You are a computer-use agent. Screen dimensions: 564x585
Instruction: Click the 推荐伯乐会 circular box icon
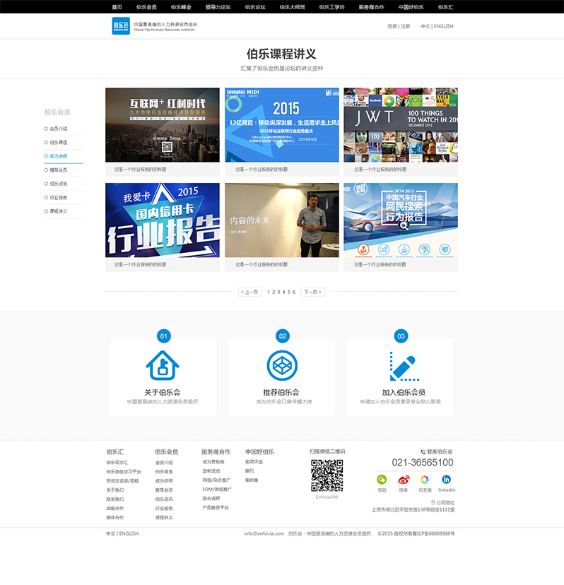(281, 365)
